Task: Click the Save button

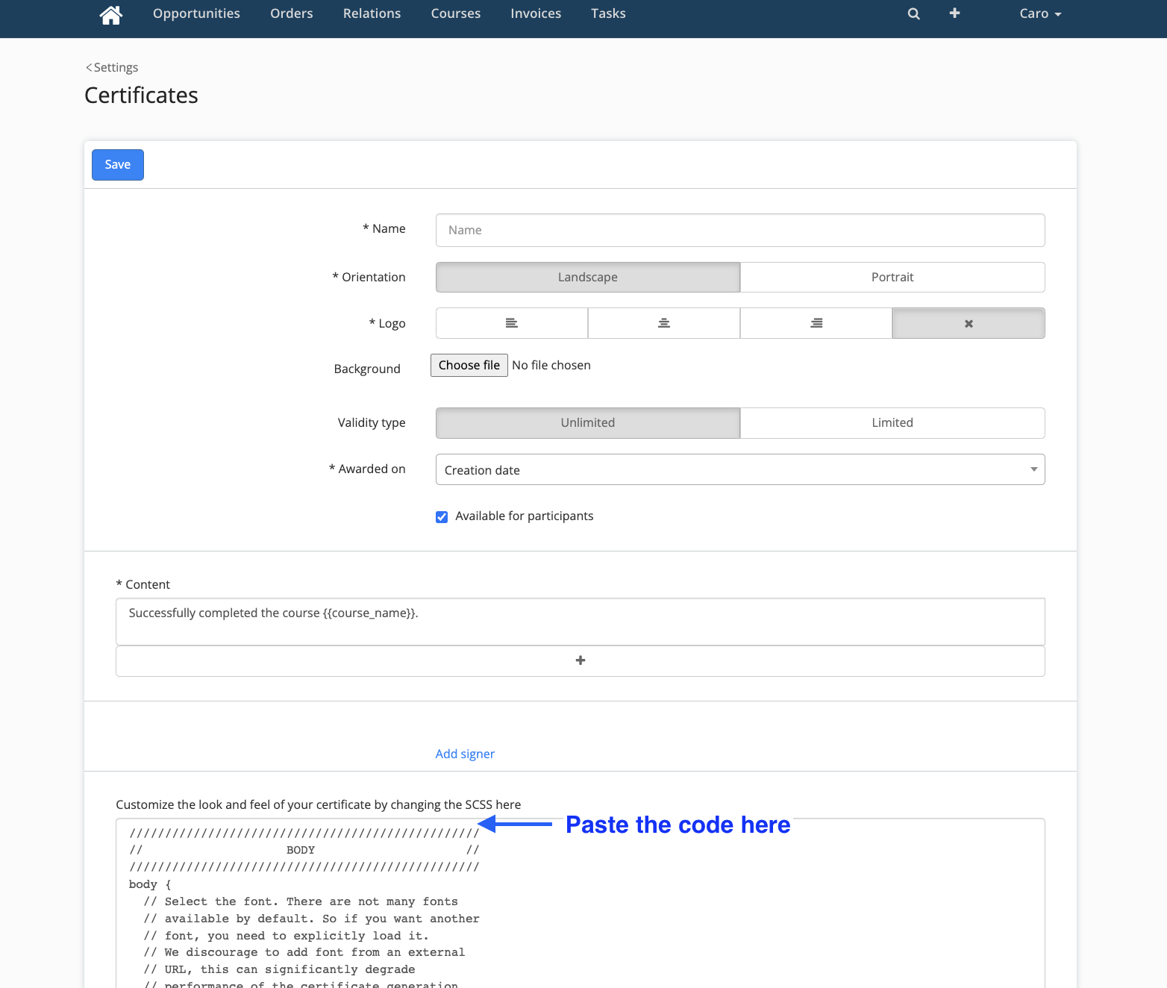Action: [118, 165]
